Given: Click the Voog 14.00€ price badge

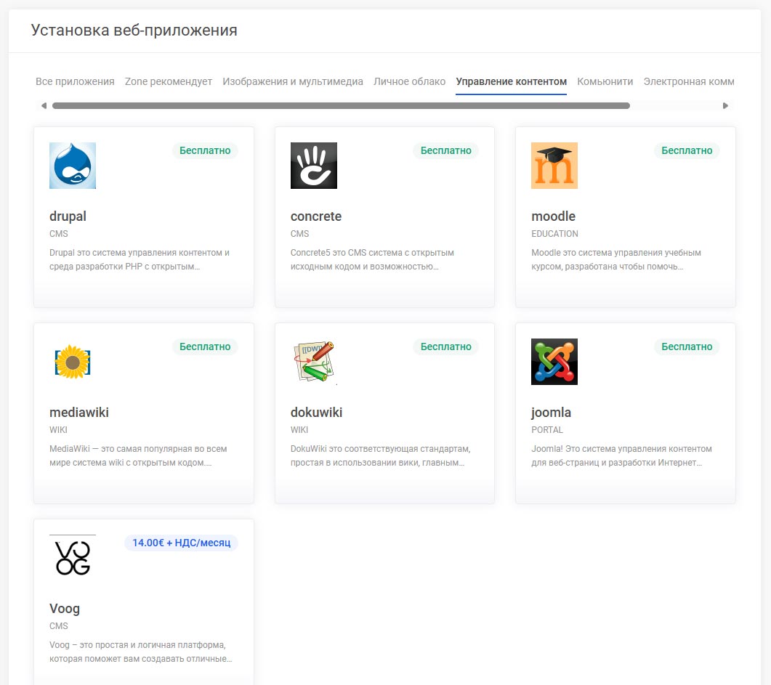Looking at the screenshot, I should [x=181, y=543].
